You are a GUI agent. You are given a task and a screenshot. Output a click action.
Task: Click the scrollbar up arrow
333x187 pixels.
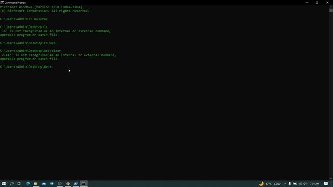click(331, 6)
